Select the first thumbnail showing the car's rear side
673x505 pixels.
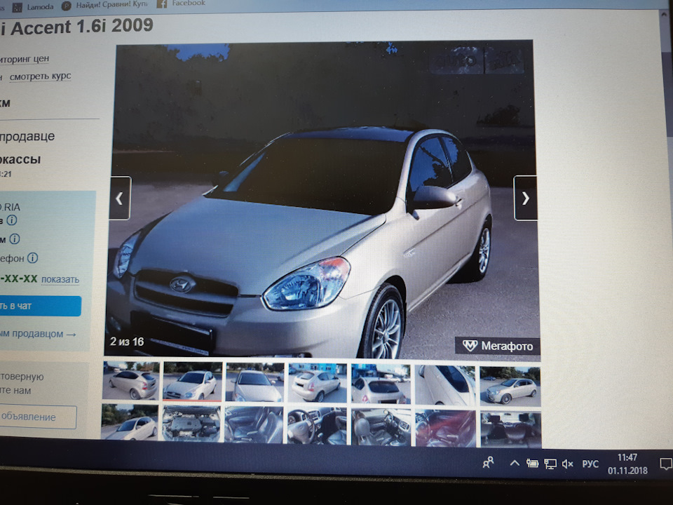tap(131, 380)
